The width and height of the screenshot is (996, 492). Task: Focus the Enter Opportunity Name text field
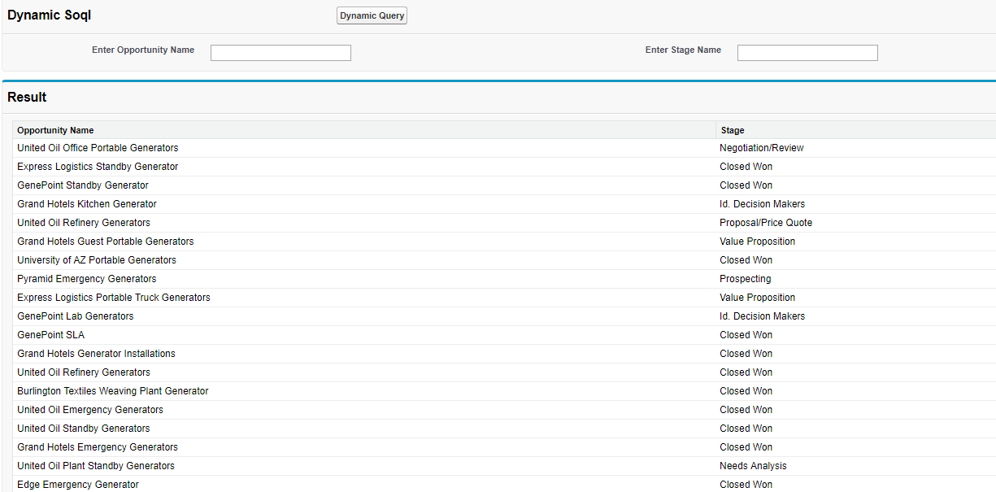pyautogui.click(x=281, y=53)
